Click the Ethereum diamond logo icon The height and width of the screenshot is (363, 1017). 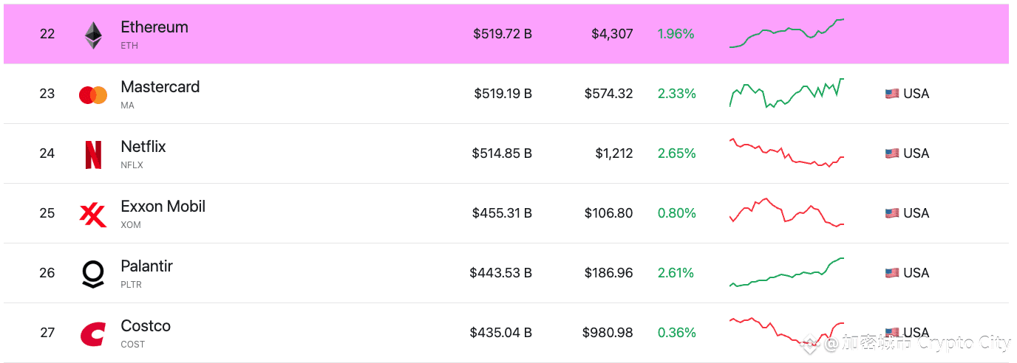click(x=93, y=35)
